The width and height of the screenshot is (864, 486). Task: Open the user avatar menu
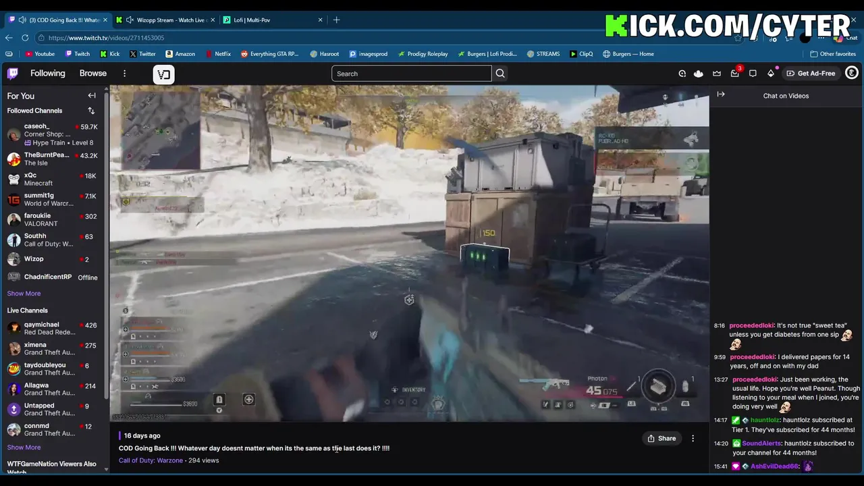[852, 73]
